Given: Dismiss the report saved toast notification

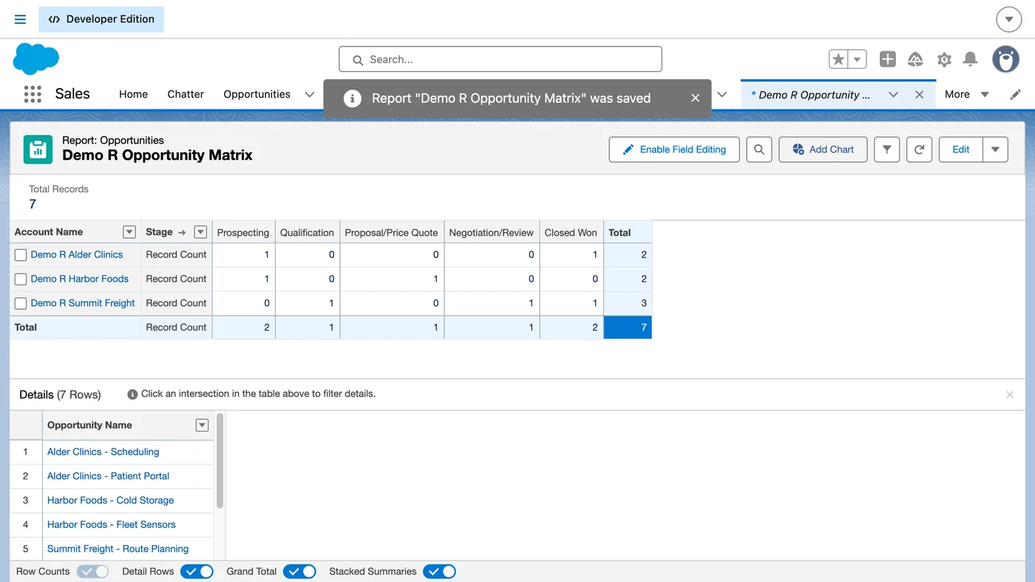Looking at the screenshot, I should [695, 98].
